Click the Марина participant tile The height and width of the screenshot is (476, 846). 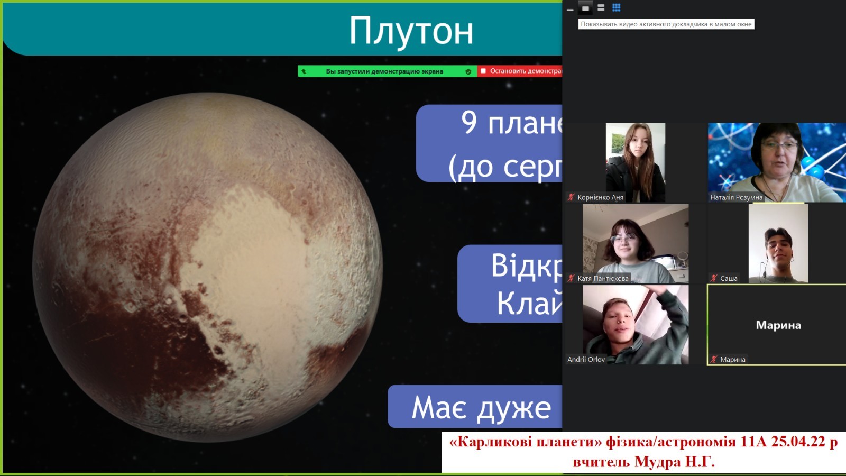[778, 325]
